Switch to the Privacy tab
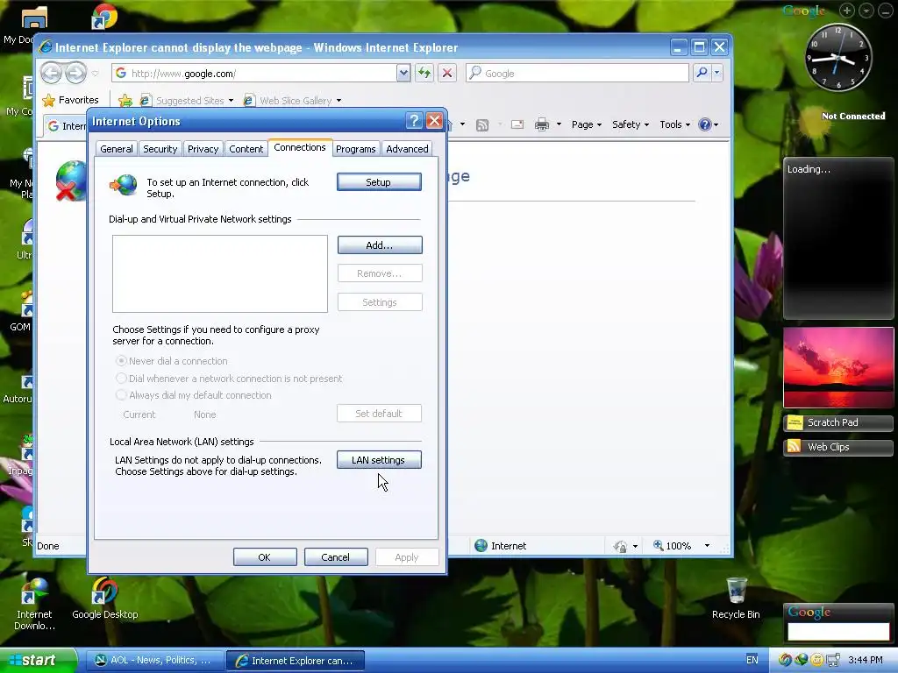 [203, 149]
